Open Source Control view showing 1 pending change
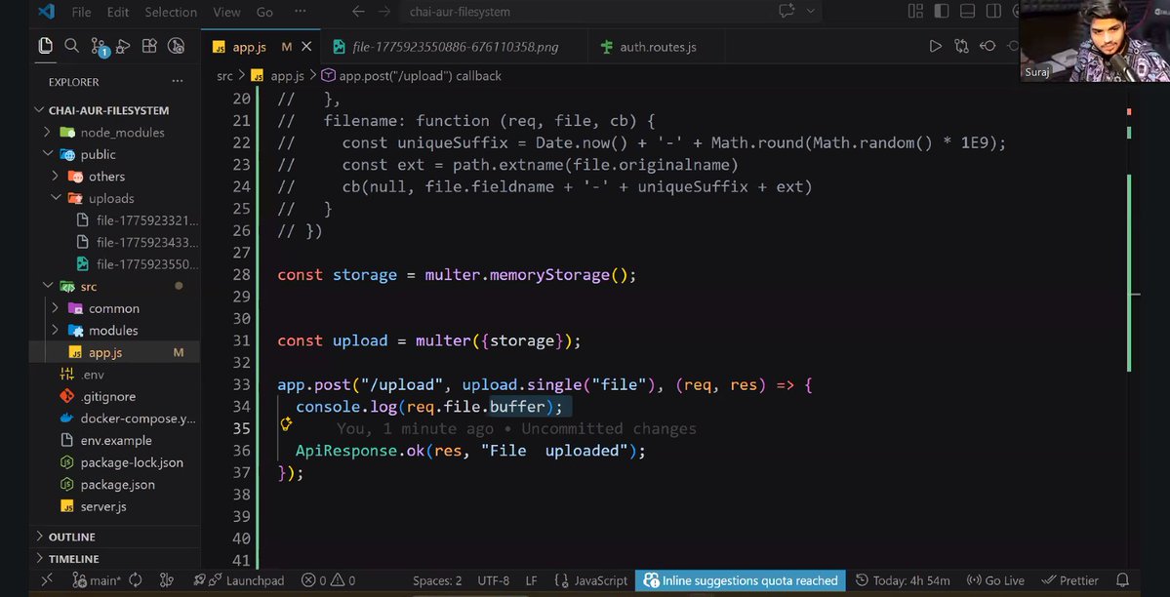The height and width of the screenshot is (597, 1170). (98, 44)
